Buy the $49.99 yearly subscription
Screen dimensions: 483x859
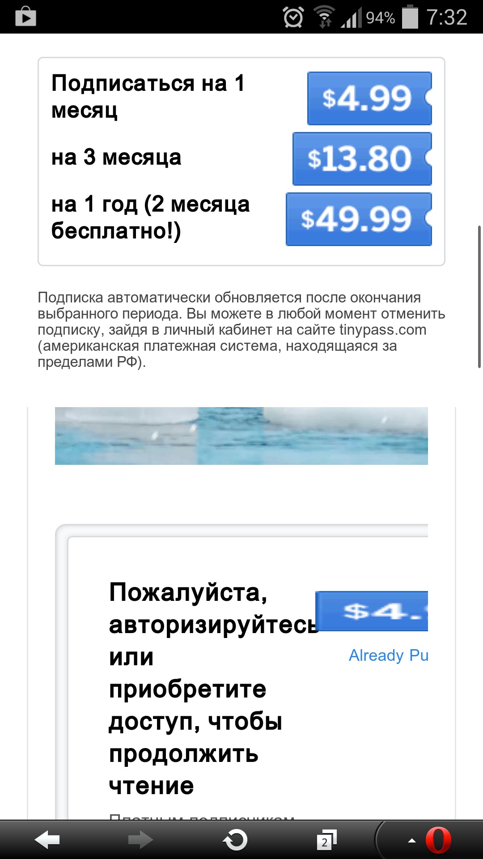359,219
